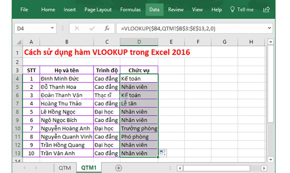Select the row 13 header

pyautogui.click(x=17, y=153)
